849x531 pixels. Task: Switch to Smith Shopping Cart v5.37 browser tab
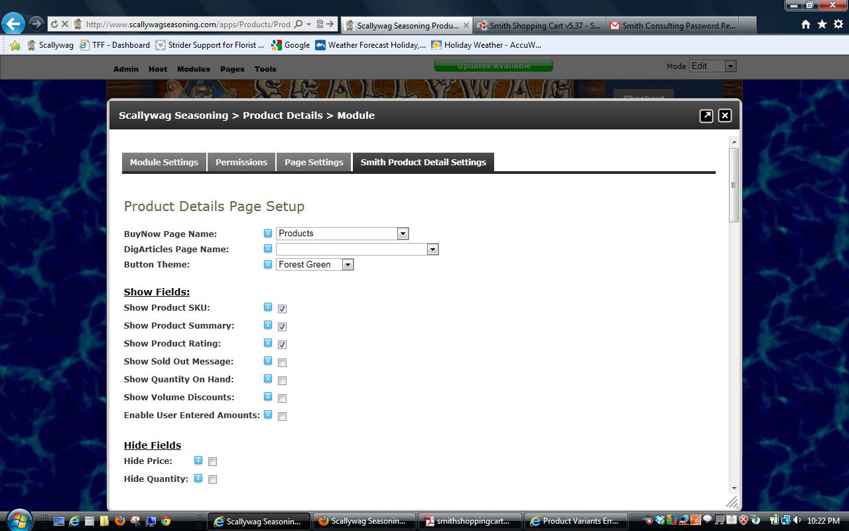coord(539,25)
